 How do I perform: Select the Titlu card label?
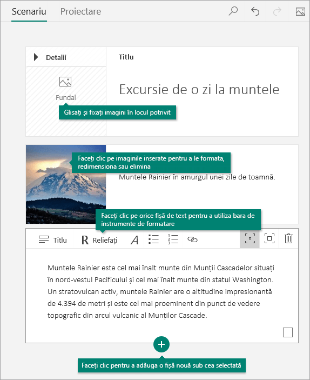coord(126,57)
